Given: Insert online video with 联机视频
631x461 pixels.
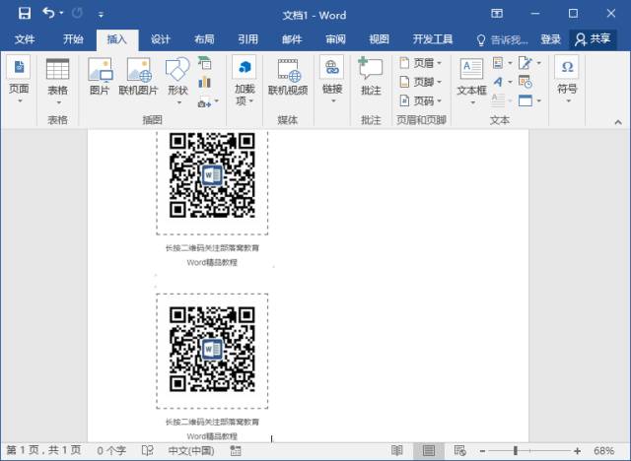Looking at the screenshot, I should click(x=288, y=77).
